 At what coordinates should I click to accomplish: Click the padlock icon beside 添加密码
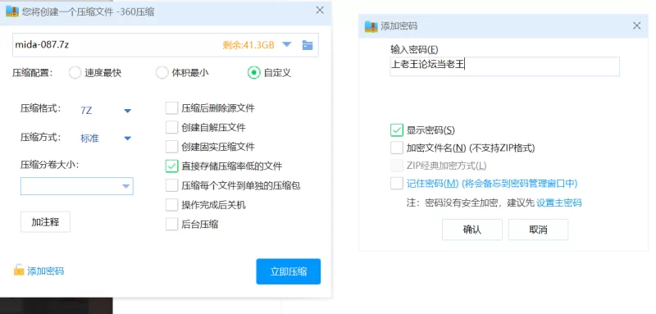(19, 270)
